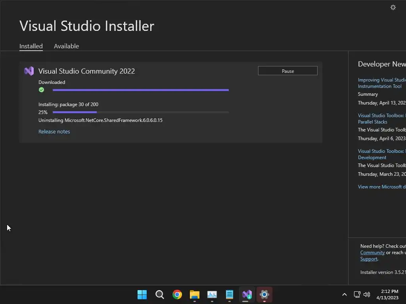Open the volume tray icon
Image resolution: width=406 pixels, height=304 pixels.
point(367,294)
